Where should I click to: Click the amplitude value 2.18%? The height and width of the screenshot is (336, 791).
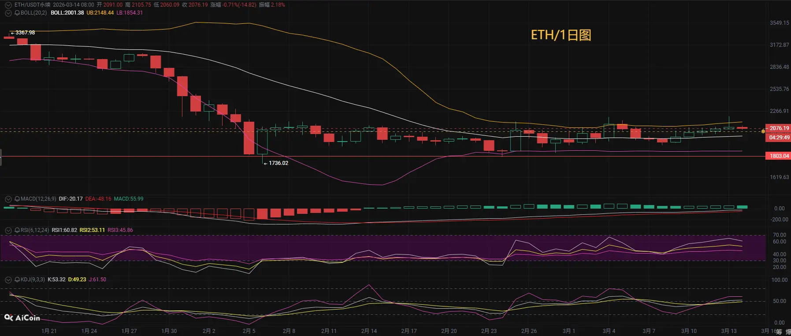pos(278,5)
